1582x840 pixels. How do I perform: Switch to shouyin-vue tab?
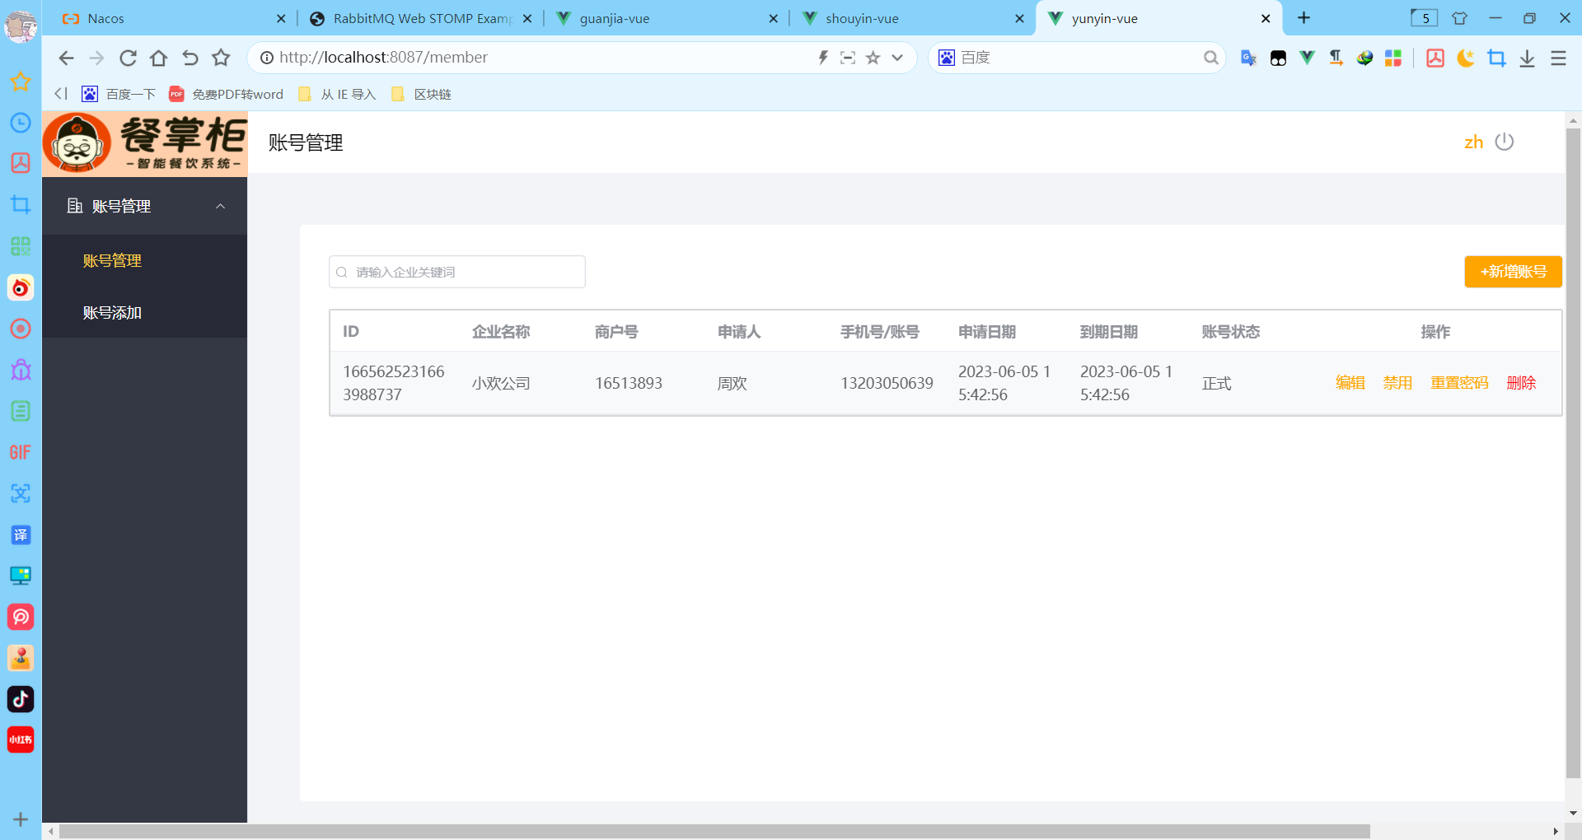(x=912, y=18)
